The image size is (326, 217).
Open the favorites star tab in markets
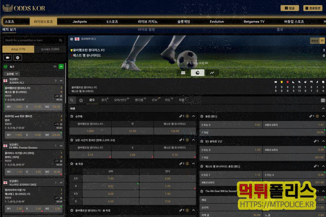[x=81, y=100]
